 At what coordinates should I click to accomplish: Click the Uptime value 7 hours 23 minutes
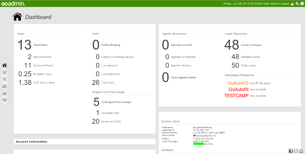[x=203, y=138]
